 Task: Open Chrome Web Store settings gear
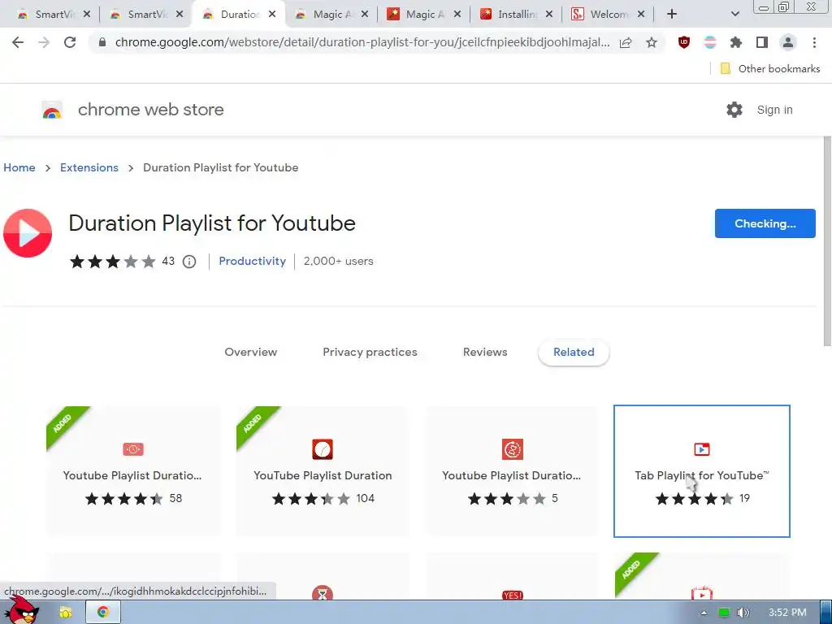click(734, 110)
